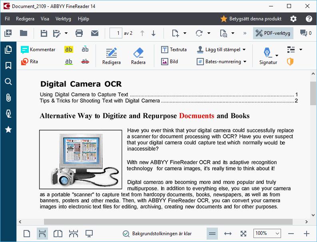Toggle the background recognition status icon
The image size is (317, 242).
[x=126, y=234]
